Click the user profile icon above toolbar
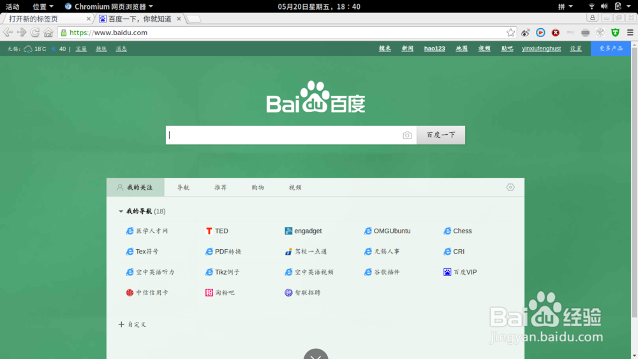The height and width of the screenshot is (359, 638). coord(593,18)
